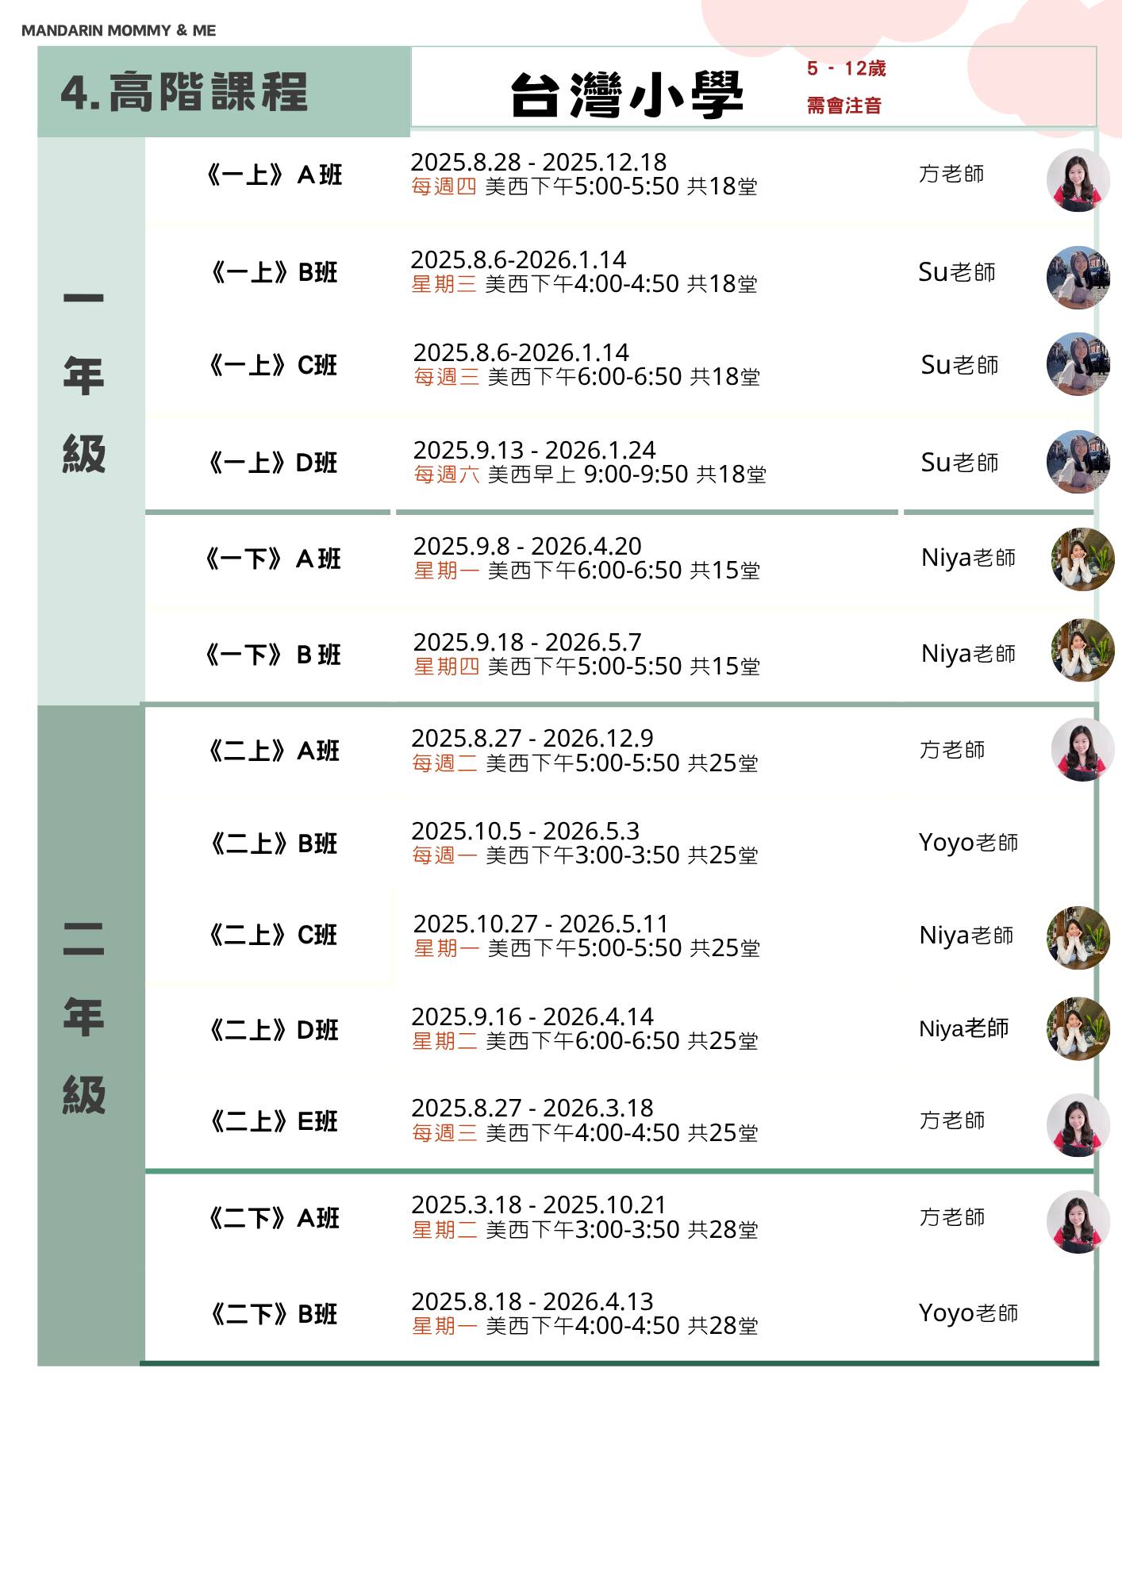Select the 一年級 sidebar section
This screenshot has width=1122, height=1587.
pyautogui.click(x=84, y=377)
